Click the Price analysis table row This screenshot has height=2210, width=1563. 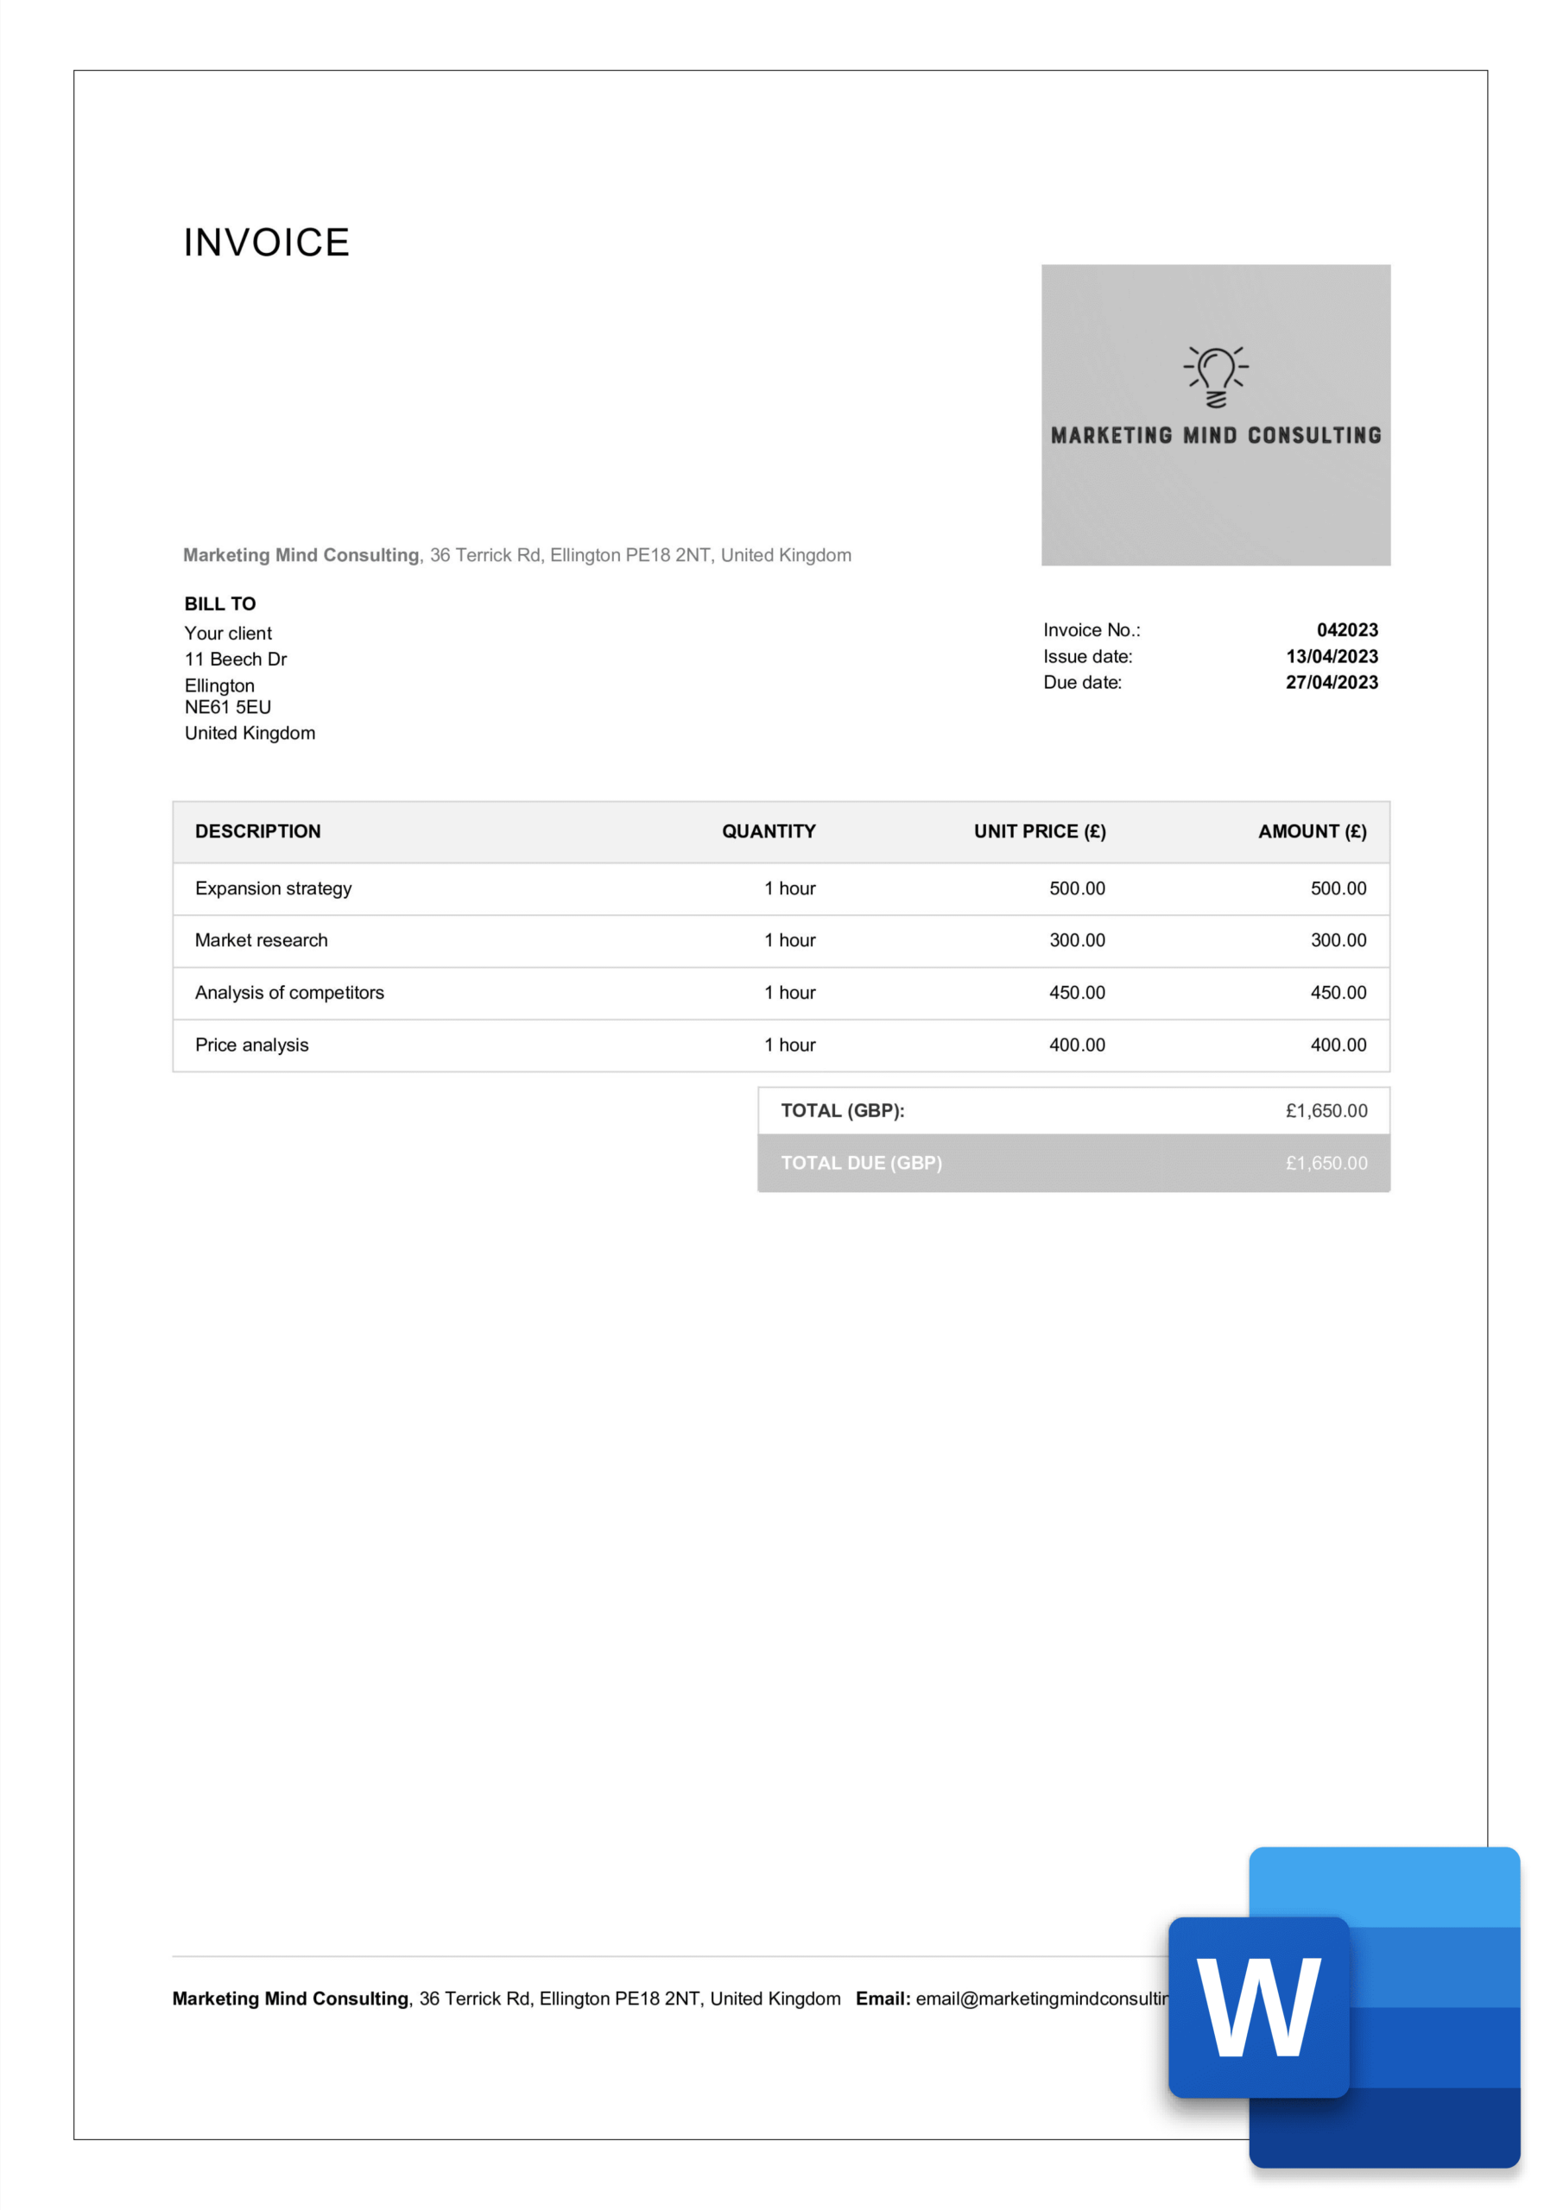(x=251, y=1045)
